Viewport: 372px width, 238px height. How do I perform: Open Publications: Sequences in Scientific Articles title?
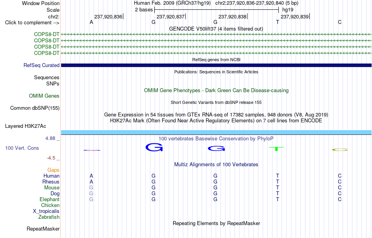216,72
